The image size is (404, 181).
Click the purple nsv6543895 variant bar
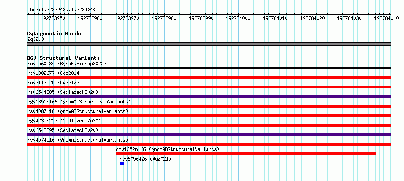tap(209, 135)
